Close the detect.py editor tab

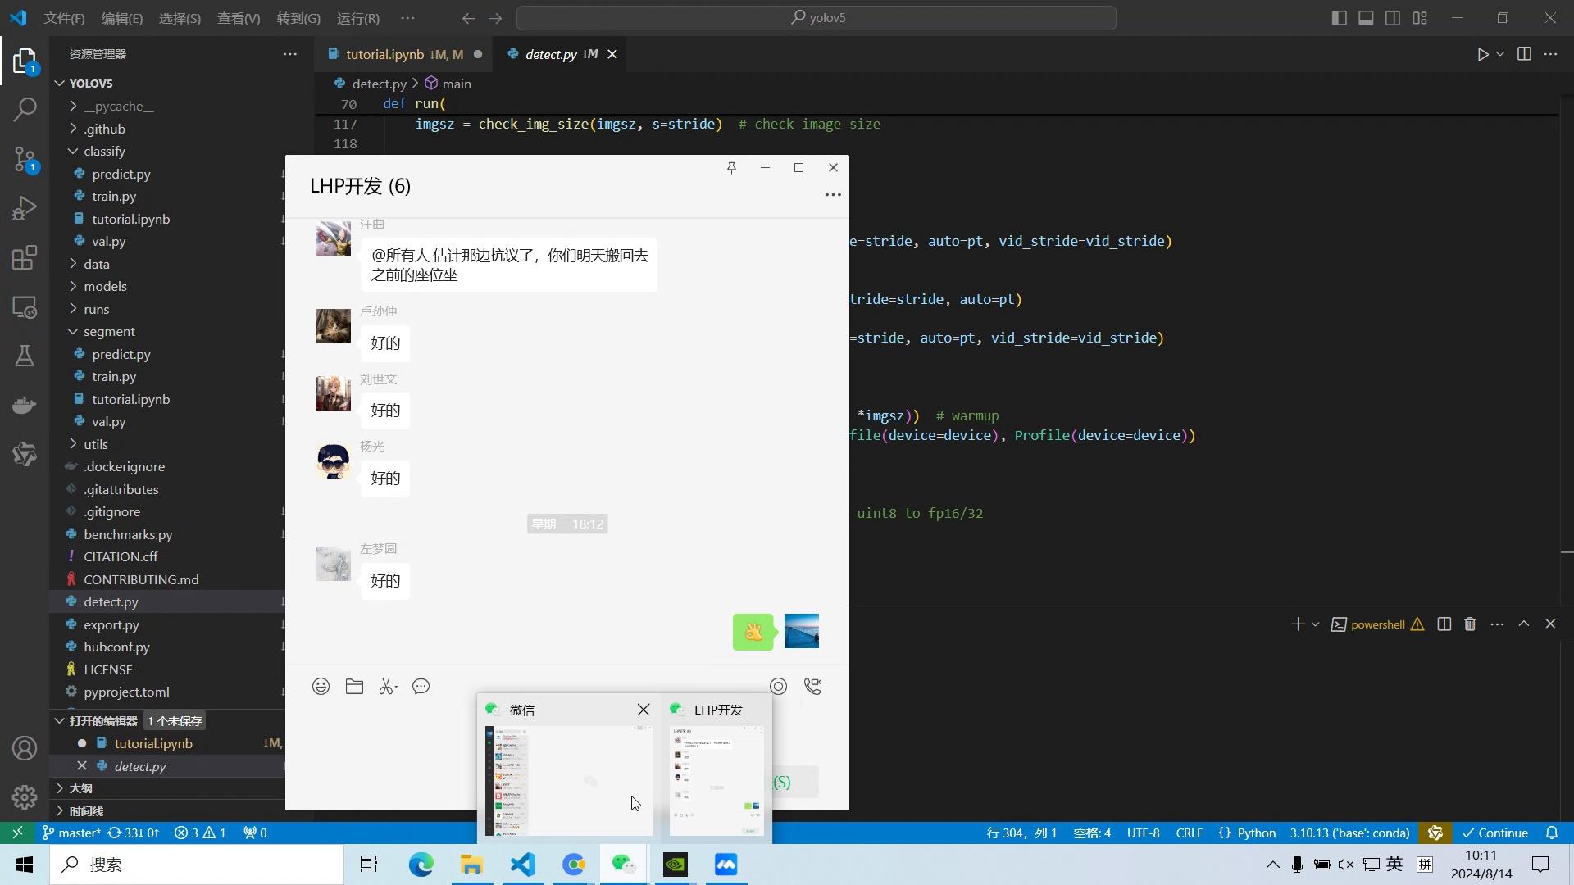point(612,54)
